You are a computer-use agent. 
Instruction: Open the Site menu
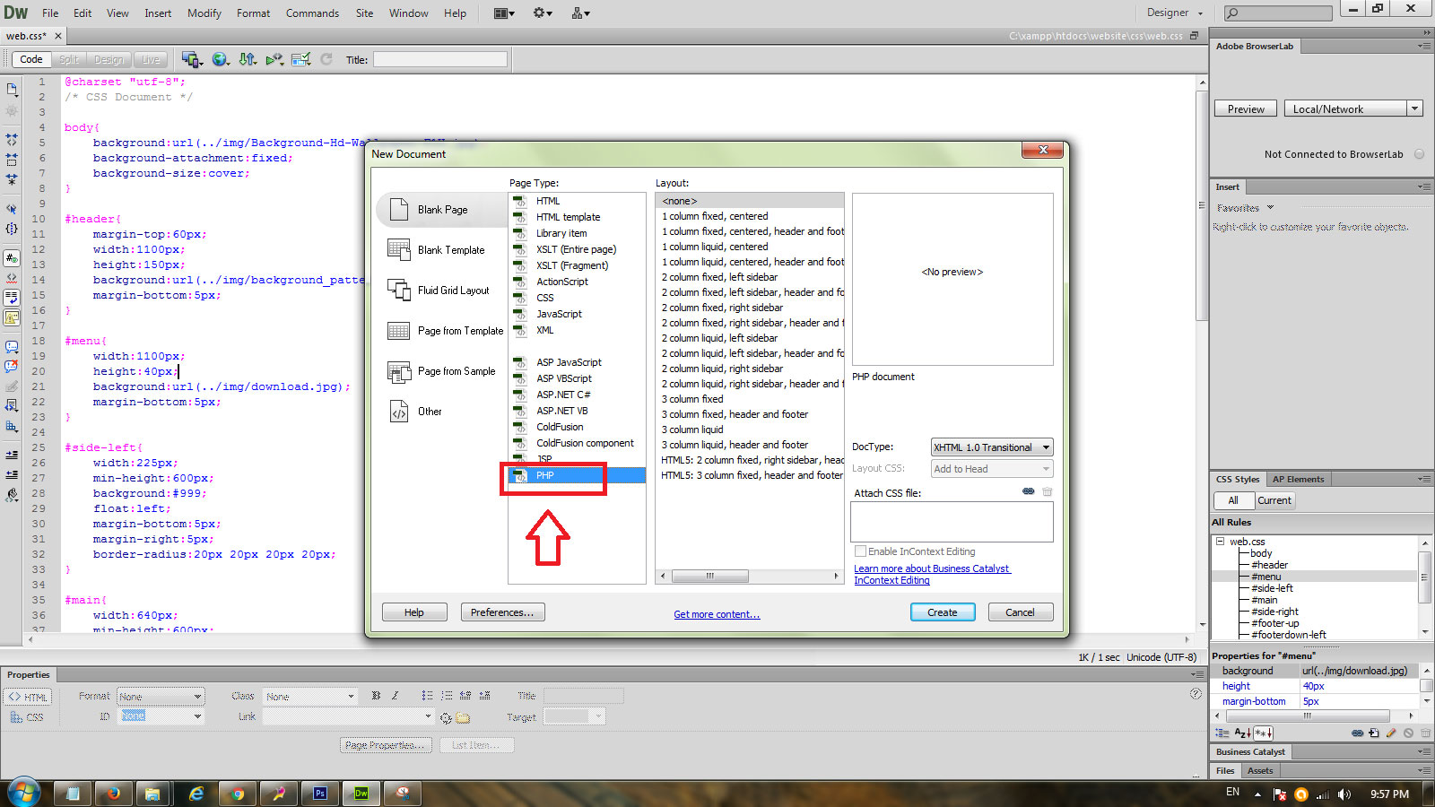(364, 13)
